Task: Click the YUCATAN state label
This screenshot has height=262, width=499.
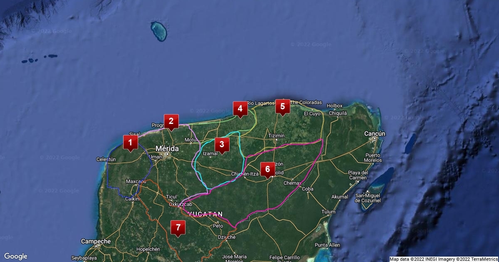Action: [205, 214]
